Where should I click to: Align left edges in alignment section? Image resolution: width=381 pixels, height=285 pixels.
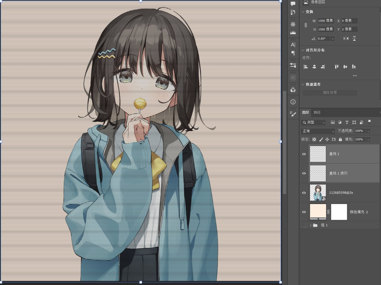coord(305,67)
